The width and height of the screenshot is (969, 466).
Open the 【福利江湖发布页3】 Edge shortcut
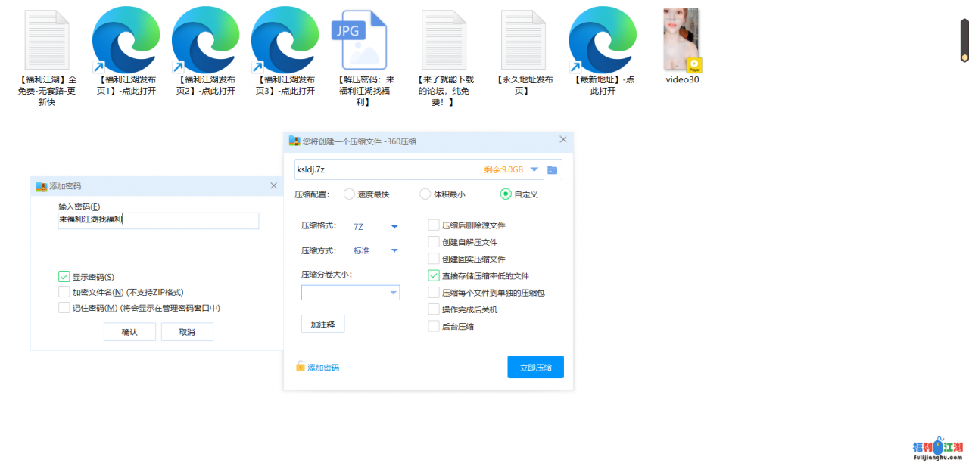coord(285,39)
